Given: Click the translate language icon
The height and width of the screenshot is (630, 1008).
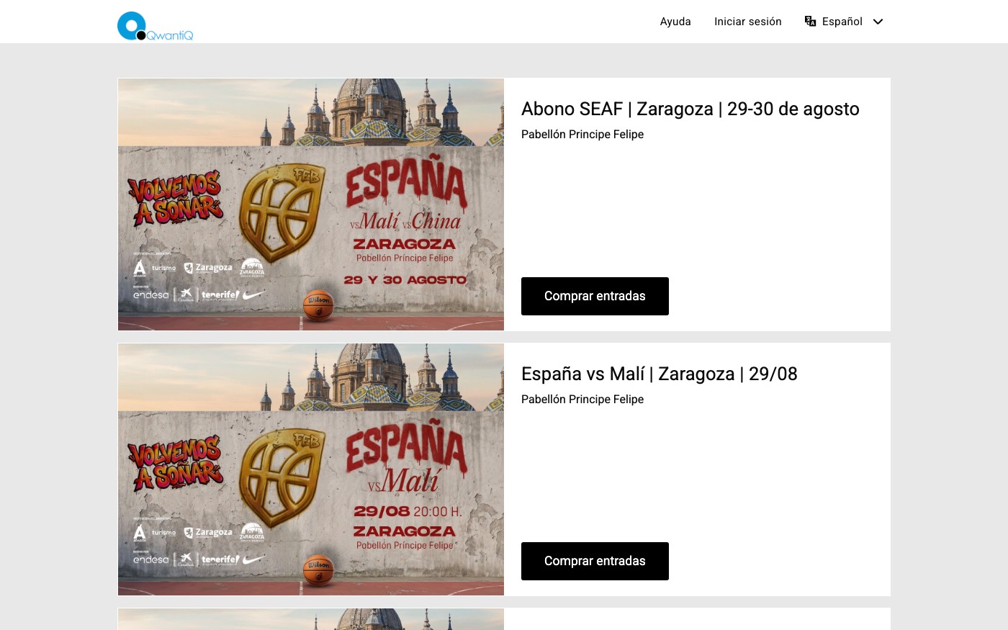Looking at the screenshot, I should click(811, 22).
